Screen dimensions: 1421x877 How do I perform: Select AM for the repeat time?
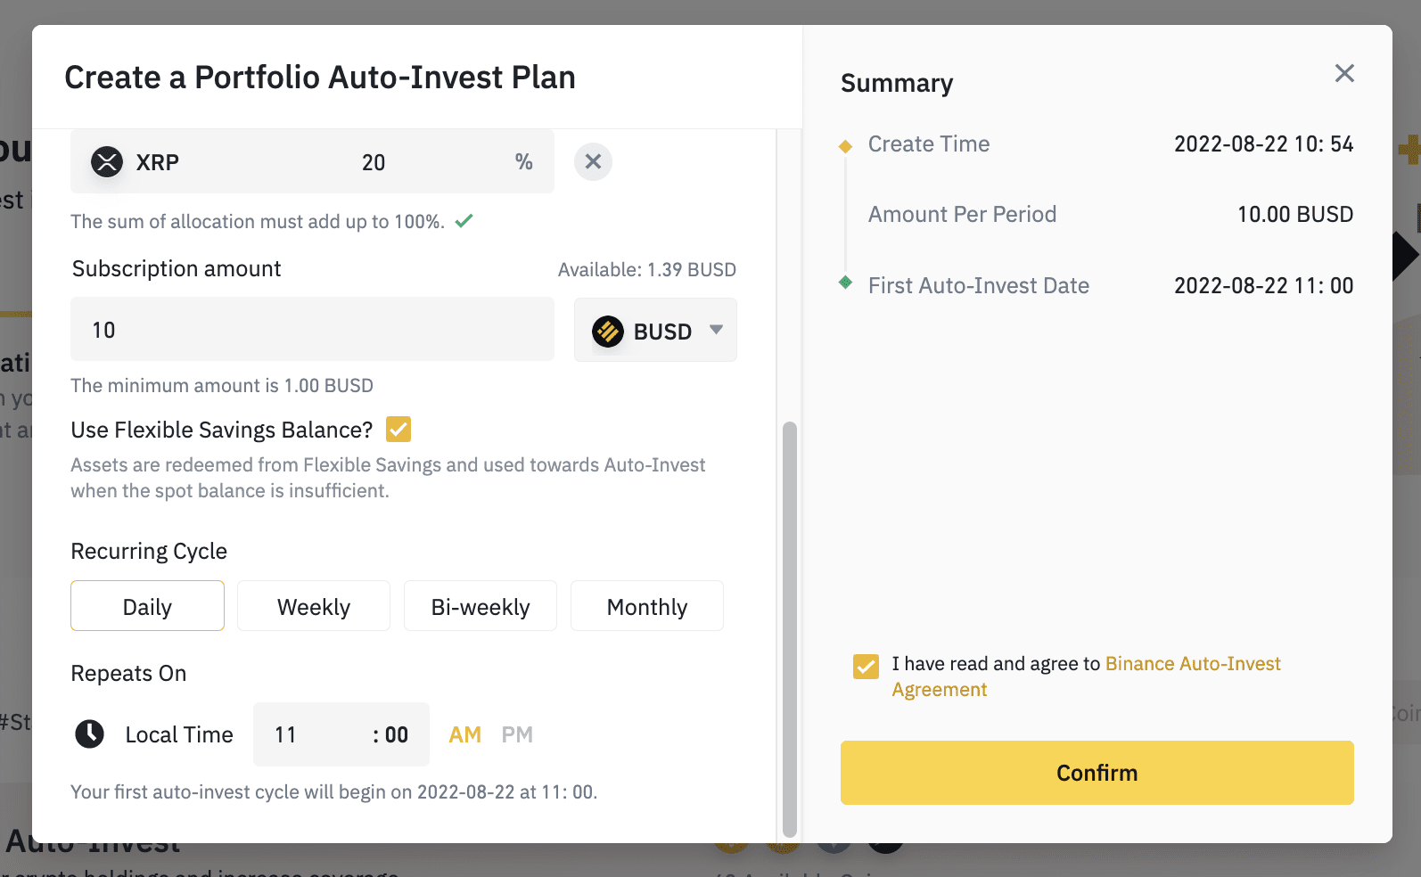point(464,734)
